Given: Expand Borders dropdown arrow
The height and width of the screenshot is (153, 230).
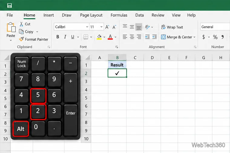Looking at the screenshot, I should coord(91,37).
